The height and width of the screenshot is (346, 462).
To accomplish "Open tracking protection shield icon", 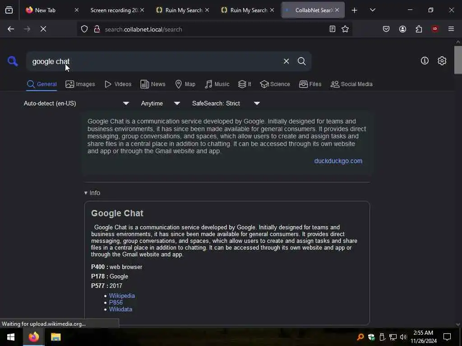I will coord(84,29).
